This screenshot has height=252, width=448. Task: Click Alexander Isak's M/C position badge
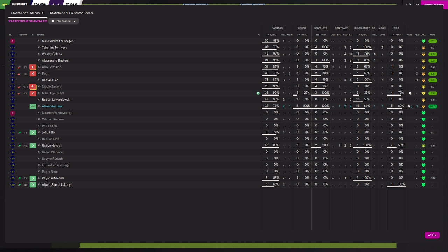(x=33, y=106)
